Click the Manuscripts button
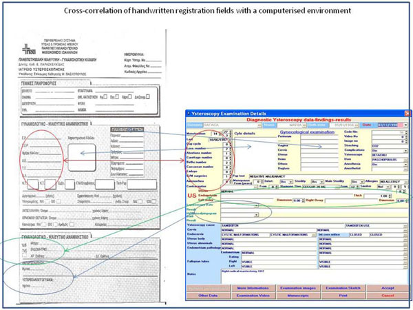 [297, 294]
